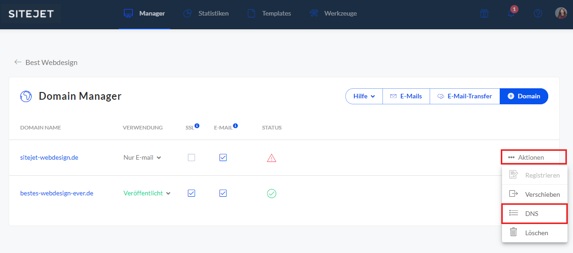Click the gift icon in header
This screenshot has width=573, height=253.
484,14
